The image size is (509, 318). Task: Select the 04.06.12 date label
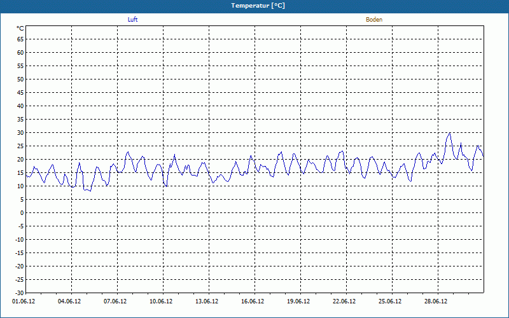coord(69,301)
